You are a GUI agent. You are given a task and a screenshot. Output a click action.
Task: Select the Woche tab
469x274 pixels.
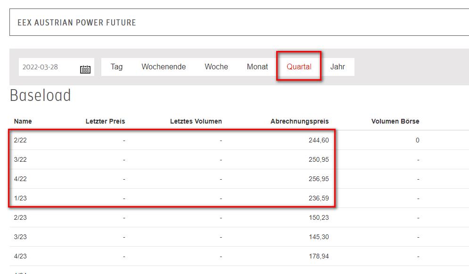216,66
